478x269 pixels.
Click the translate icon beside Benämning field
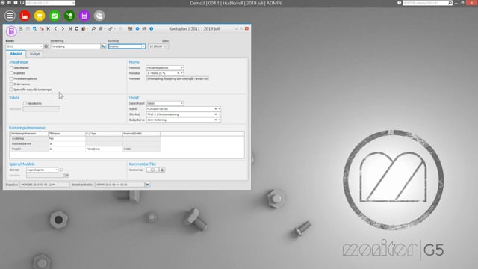[x=104, y=46]
